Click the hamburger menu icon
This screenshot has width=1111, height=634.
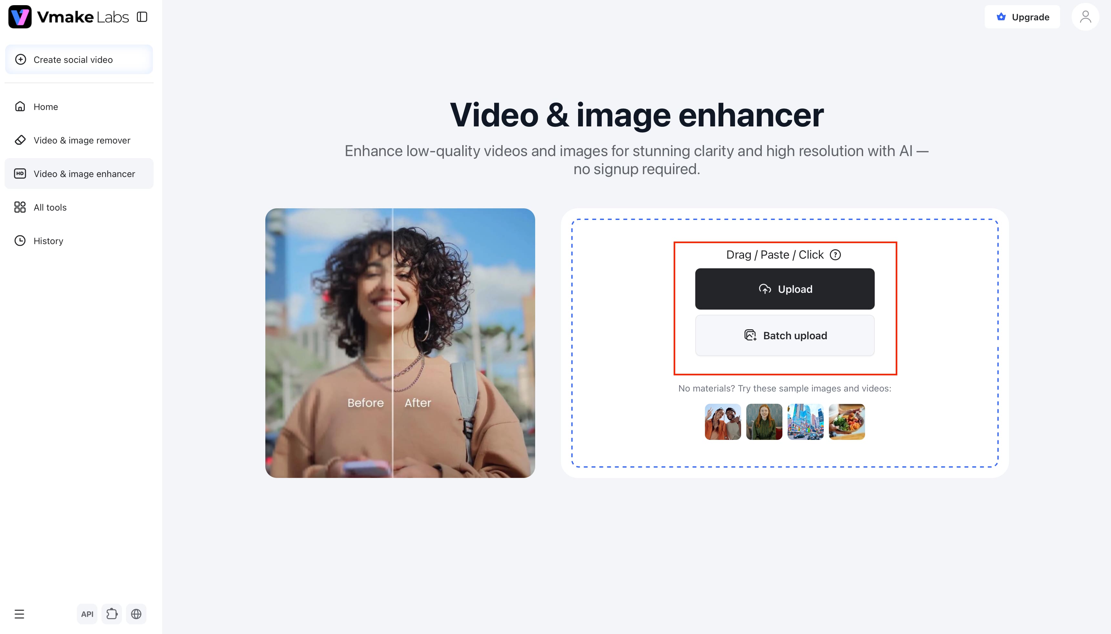19,614
